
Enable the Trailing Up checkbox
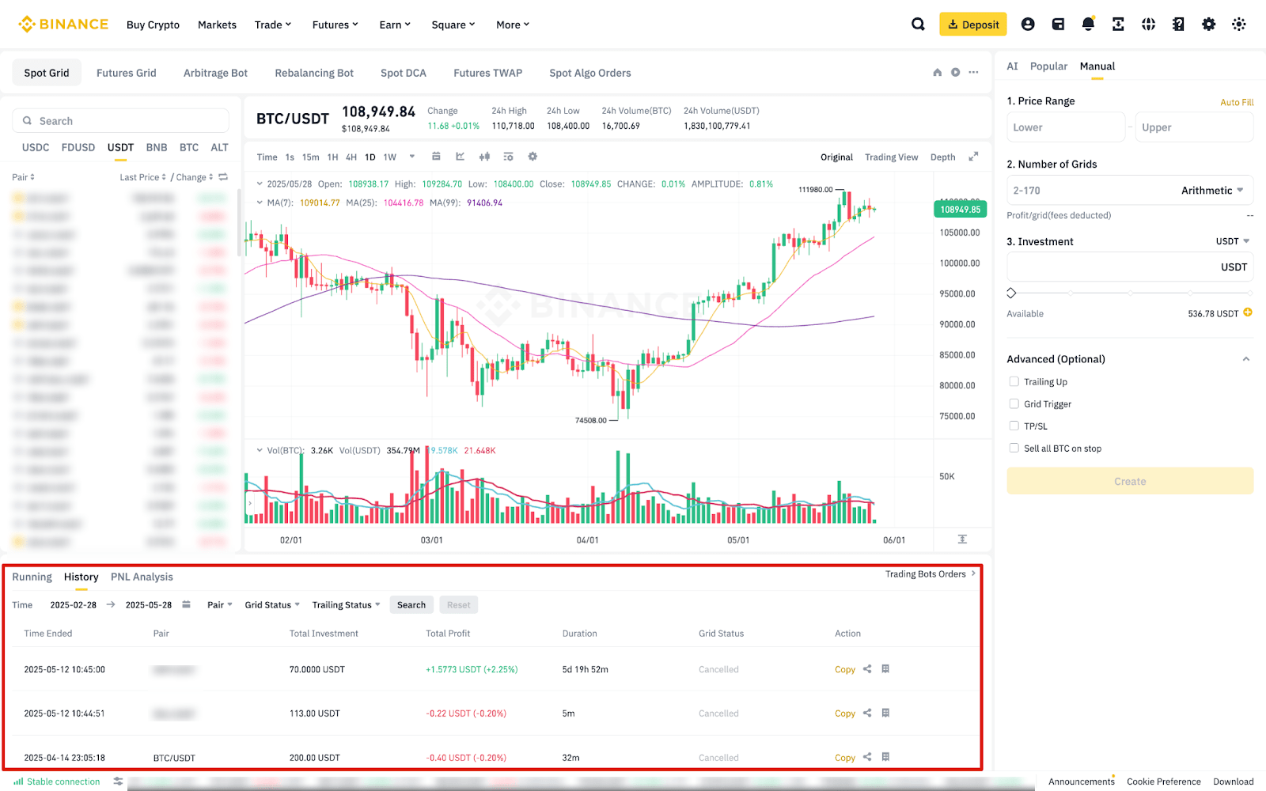1014,381
